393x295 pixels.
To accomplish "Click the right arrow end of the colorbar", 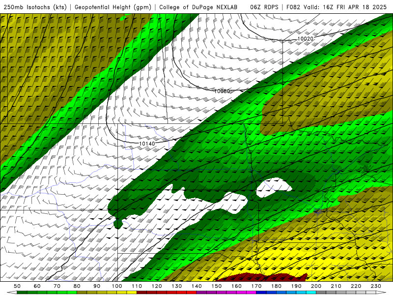I will (x=381, y=293).
